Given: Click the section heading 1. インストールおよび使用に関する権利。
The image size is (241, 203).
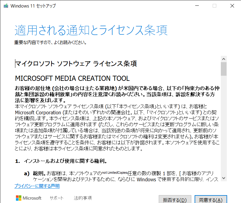Looking at the screenshot, I should [61, 161].
